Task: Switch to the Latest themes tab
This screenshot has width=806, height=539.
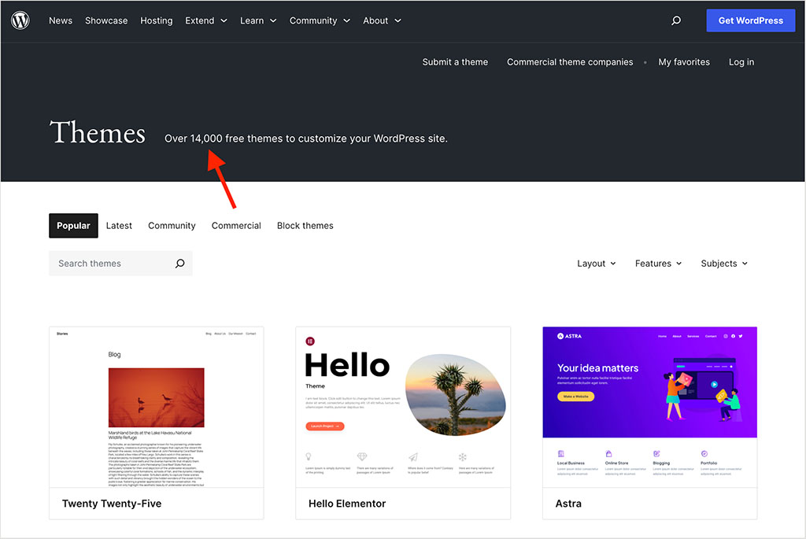Action: click(119, 225)
